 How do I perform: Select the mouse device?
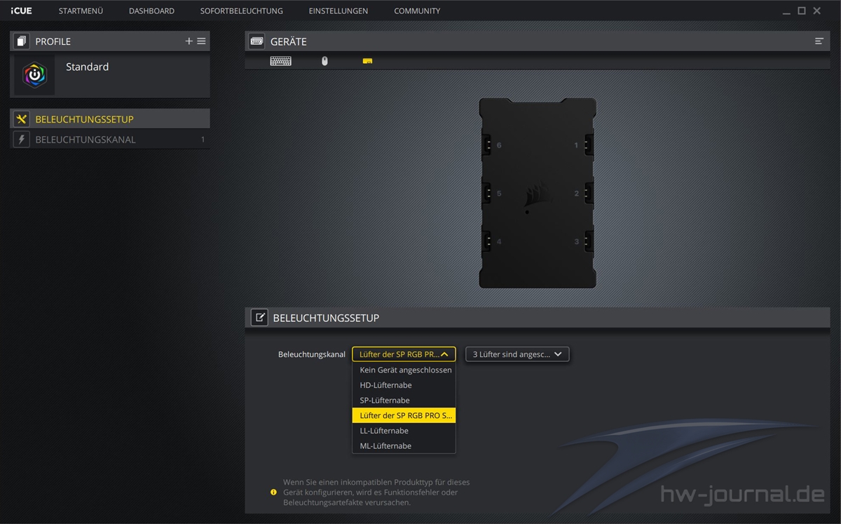point(324,61)
